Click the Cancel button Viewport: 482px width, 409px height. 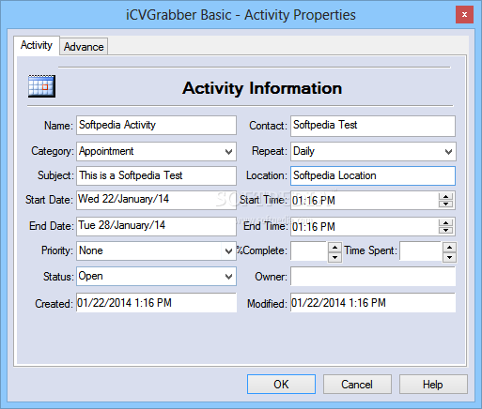[x=357, y=384]
